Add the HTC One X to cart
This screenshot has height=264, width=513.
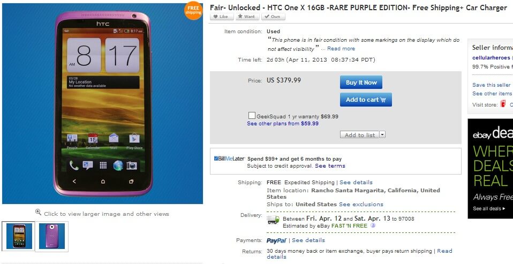click(x=366, y=100)
